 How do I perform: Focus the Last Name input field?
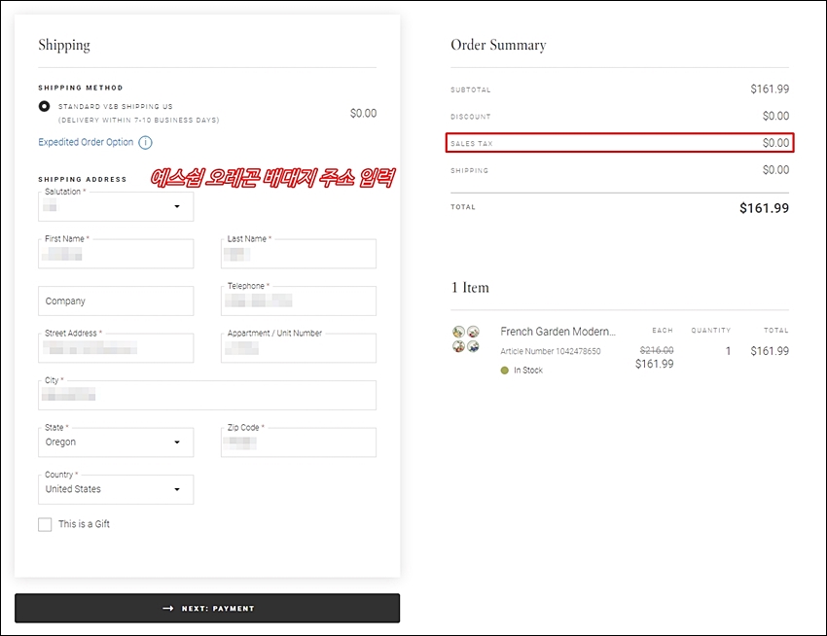(x=299, y=254)
